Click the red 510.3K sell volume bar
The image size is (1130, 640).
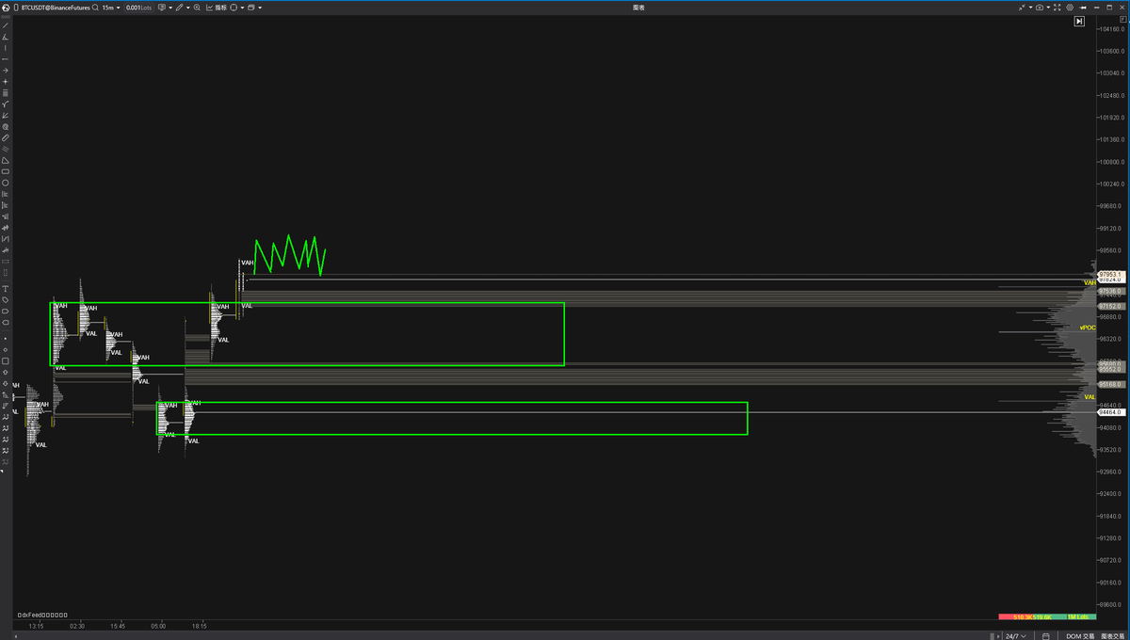pyautogui.click(x=1015, y=616)
